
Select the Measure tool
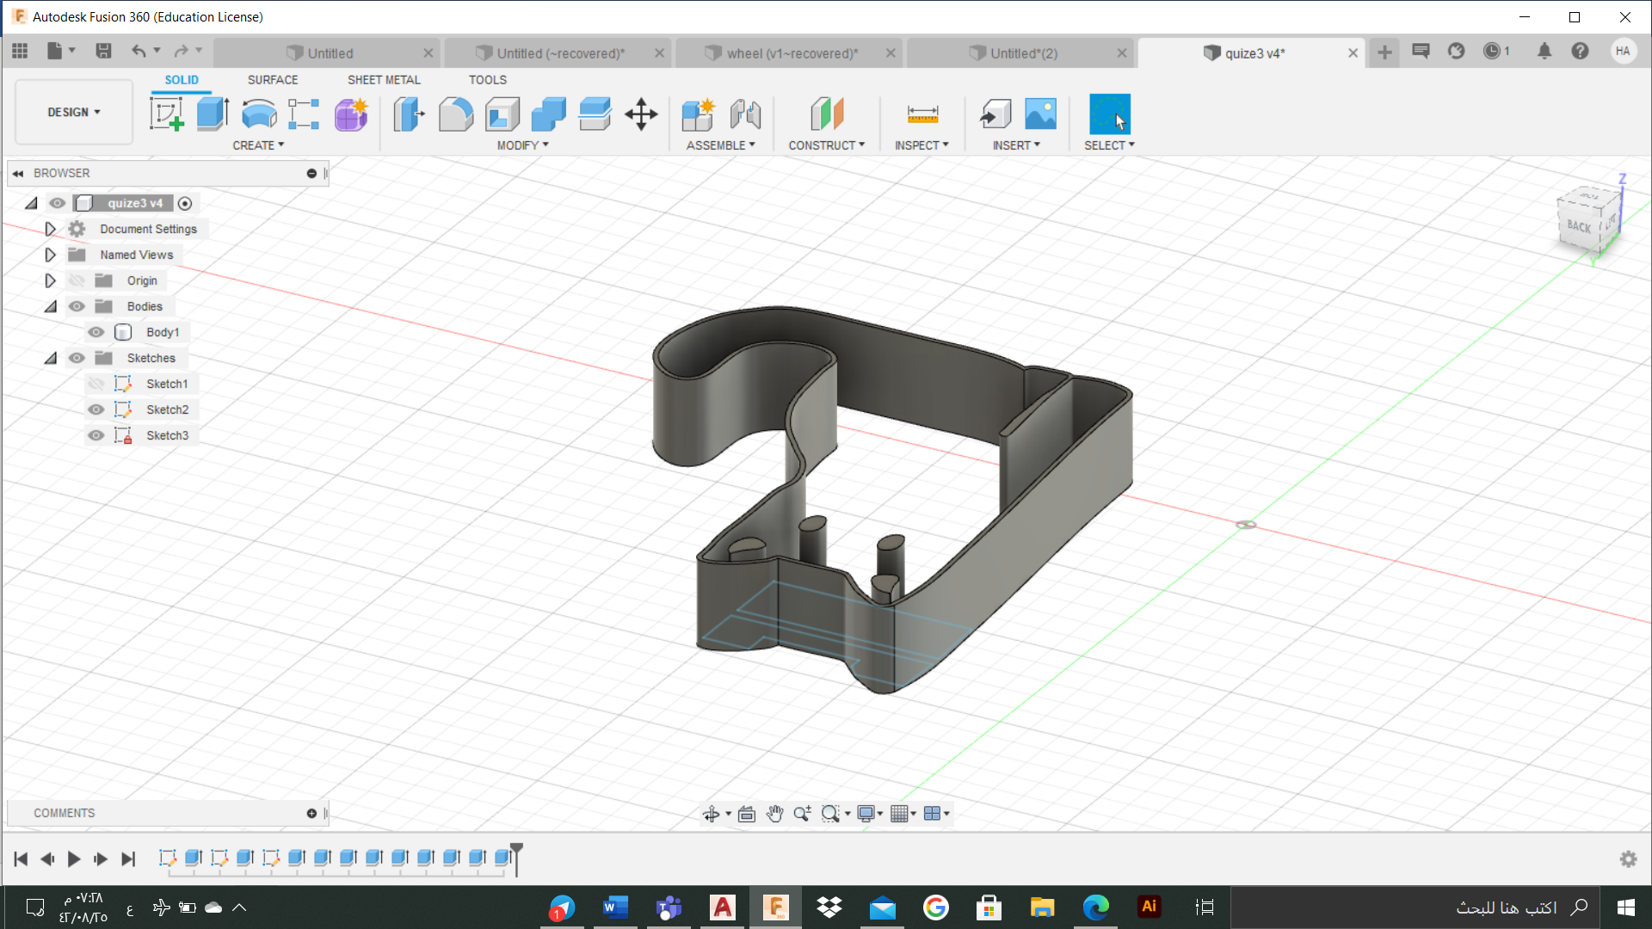922,114
